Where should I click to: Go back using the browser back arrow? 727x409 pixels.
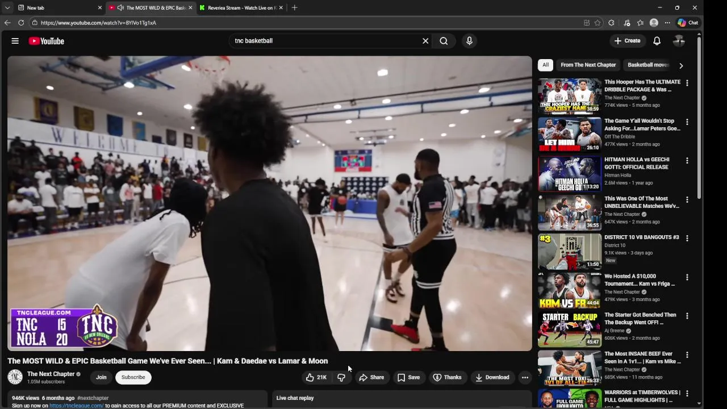coord(7,23)
